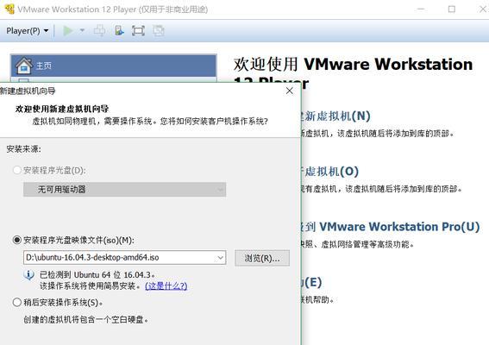Select the 主页 home item in library

pos(114,66)
